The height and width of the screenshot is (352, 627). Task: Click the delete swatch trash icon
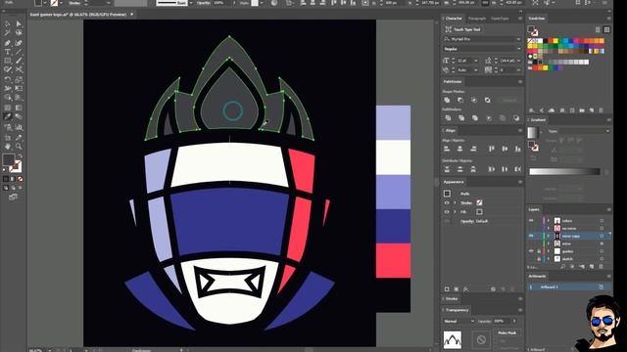[601, 110]
